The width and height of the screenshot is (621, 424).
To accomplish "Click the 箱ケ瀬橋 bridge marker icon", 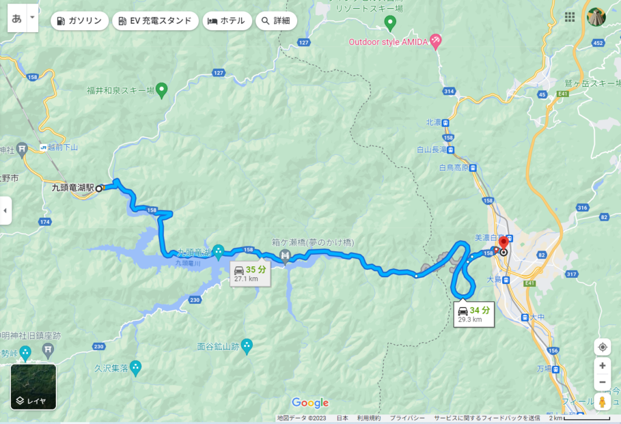I will 285,255.
